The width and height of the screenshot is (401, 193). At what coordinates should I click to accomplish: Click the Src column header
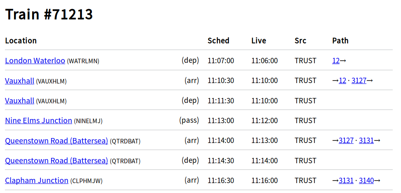(300, 41)
